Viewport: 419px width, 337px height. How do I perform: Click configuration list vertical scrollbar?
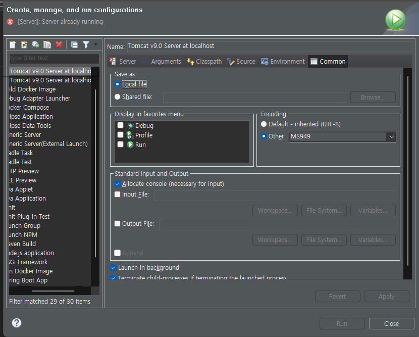95,173
